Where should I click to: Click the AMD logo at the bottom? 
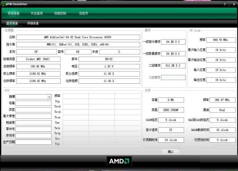119,161
